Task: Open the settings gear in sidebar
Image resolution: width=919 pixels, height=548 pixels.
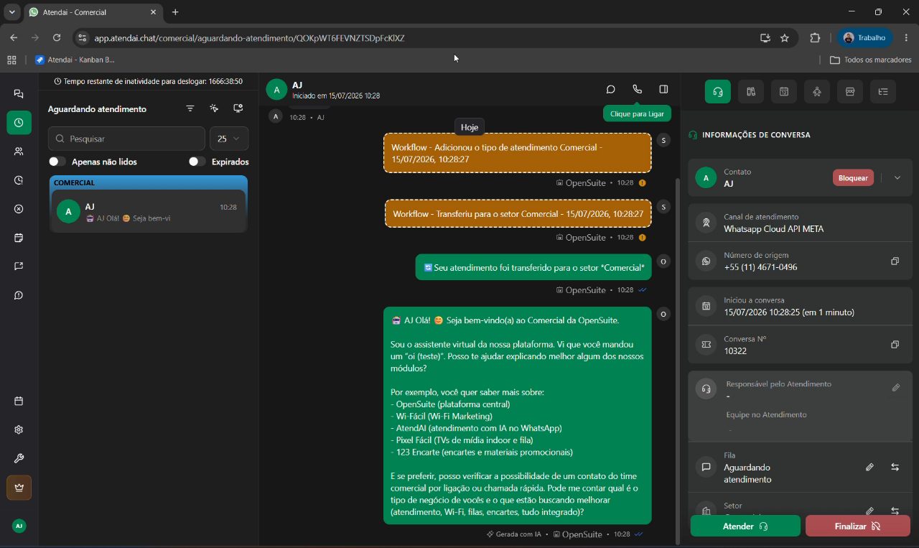Action: coord(19,429)
